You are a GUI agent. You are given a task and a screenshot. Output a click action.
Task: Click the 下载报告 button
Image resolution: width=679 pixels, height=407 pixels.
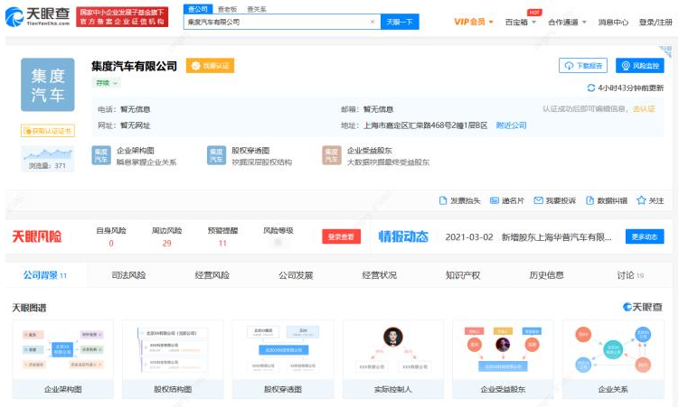583,66
